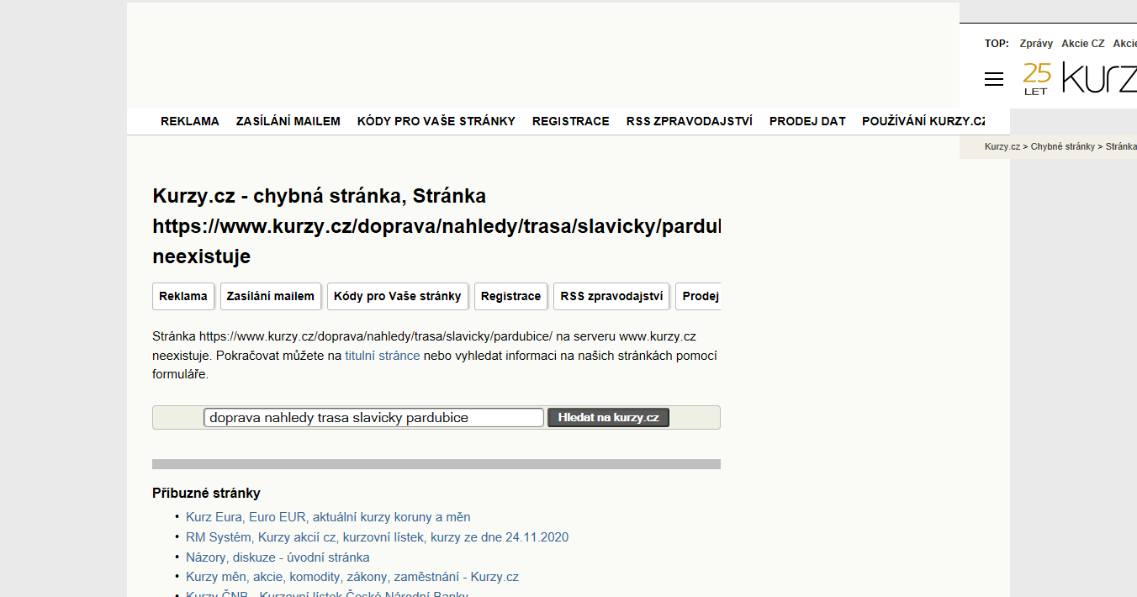Select KÓDY PRO VAŠE STRÁNKY menu item
1137x597 pixels.
pyautogui.click(x=436, y=121)
